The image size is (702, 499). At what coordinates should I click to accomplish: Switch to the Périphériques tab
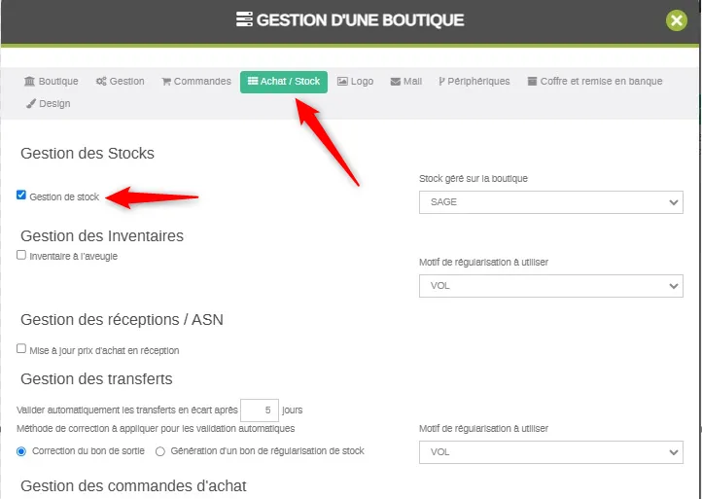[x=474, y=82]
